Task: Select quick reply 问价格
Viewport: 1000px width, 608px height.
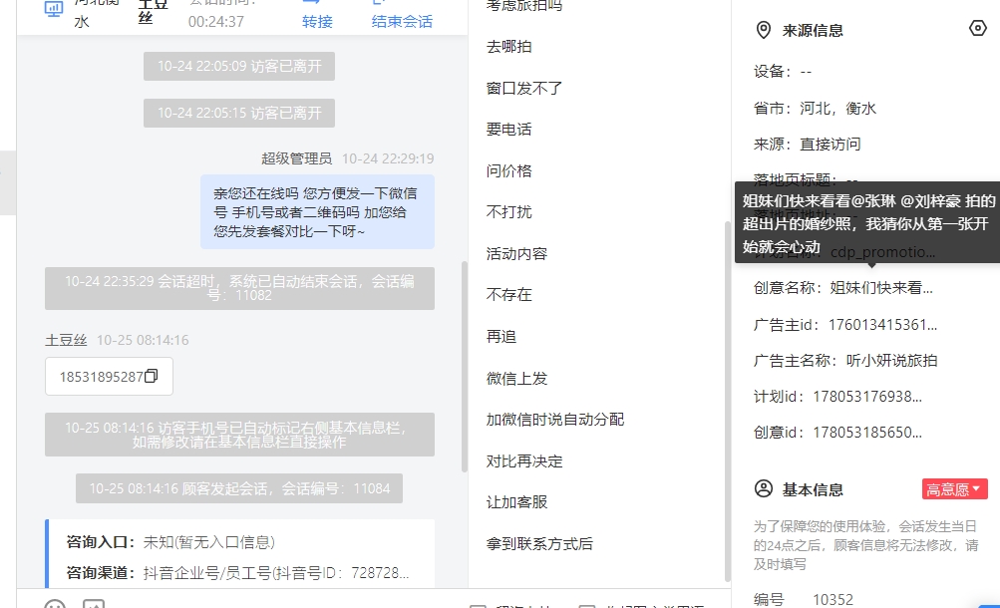Action: pyautogui.click(x=508, y=170)
